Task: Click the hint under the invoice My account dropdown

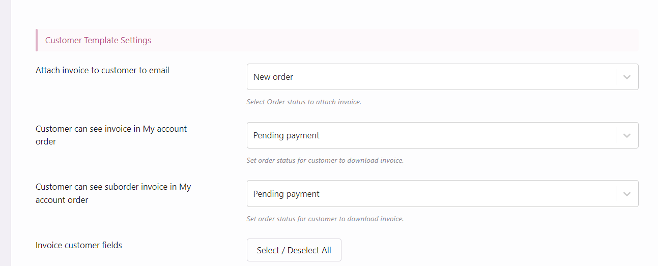Action: point(325,160)
